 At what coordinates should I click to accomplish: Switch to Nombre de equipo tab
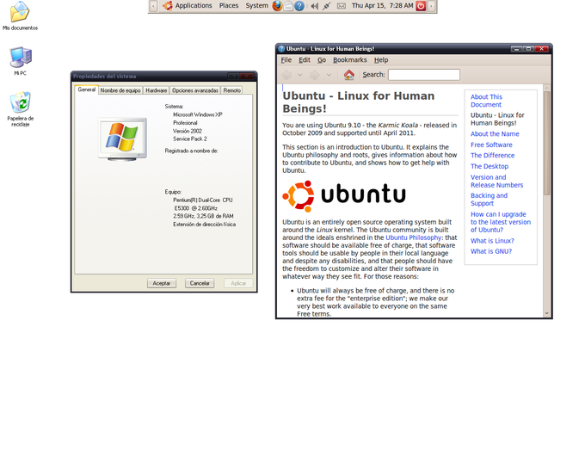(120, 90)
